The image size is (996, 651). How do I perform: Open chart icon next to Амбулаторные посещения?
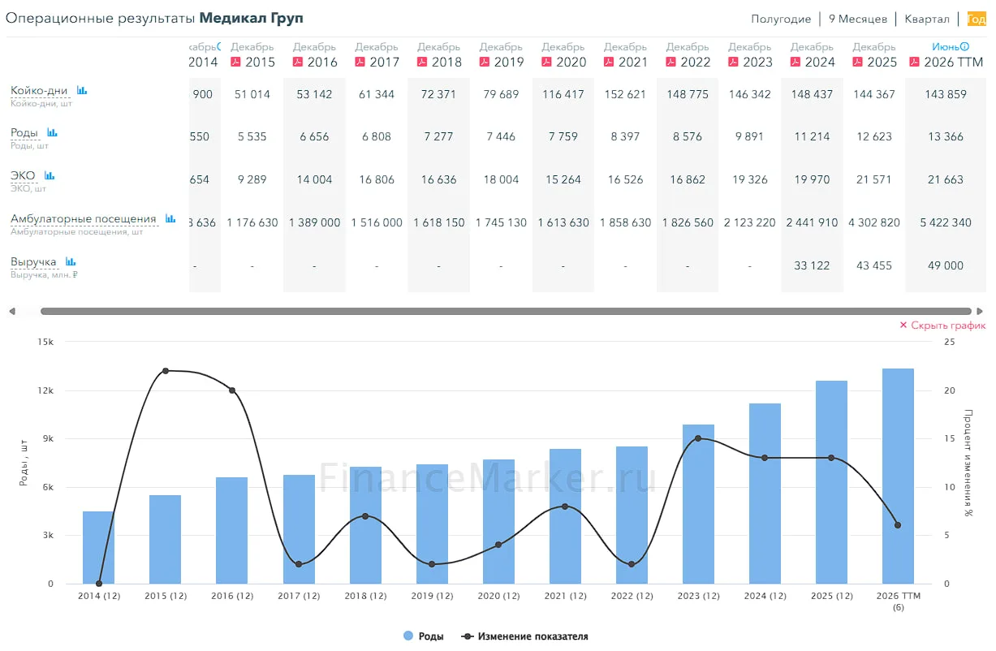[x=170, y=218]
